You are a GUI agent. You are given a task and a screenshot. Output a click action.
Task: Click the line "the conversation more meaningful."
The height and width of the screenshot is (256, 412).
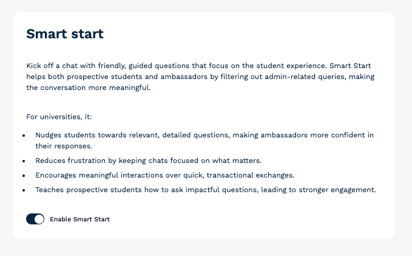(x=89, y=88)
